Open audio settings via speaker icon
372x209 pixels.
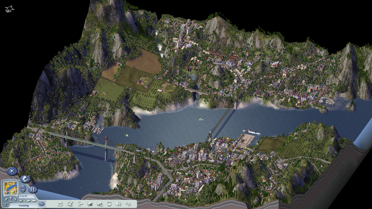click(118, 204)
